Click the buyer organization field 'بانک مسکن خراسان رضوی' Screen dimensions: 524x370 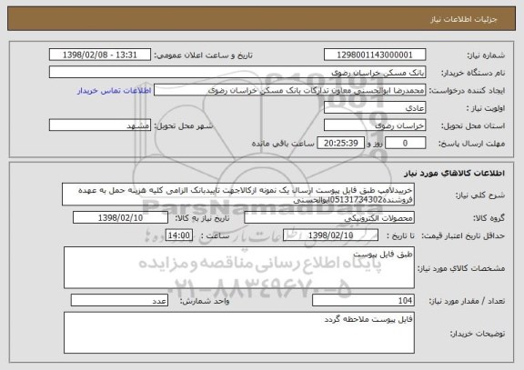pyautogui.click(x=237, y=73)
